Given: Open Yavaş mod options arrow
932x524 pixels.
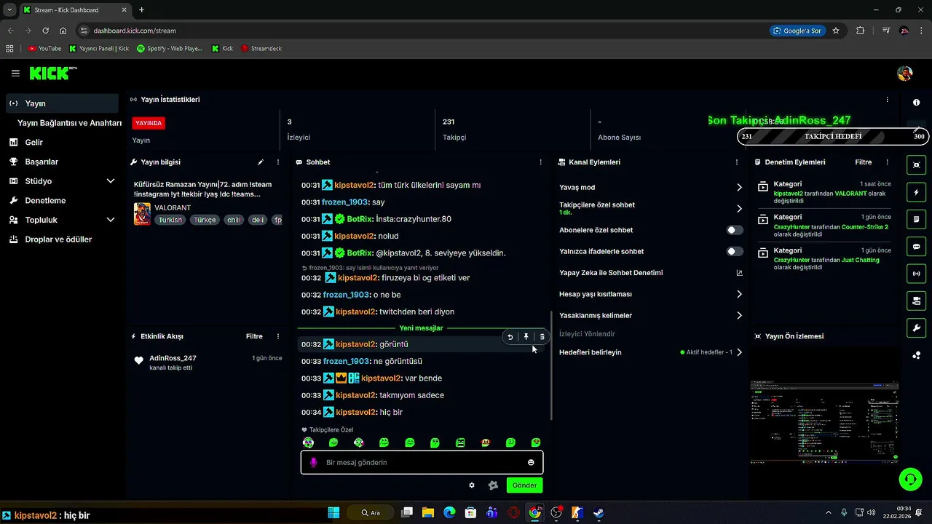Looking at the screenshot, I should click(x=739, y=188).
